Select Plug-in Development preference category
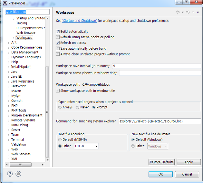Viewport: 203px width, 183px height. tap(27, 115)
